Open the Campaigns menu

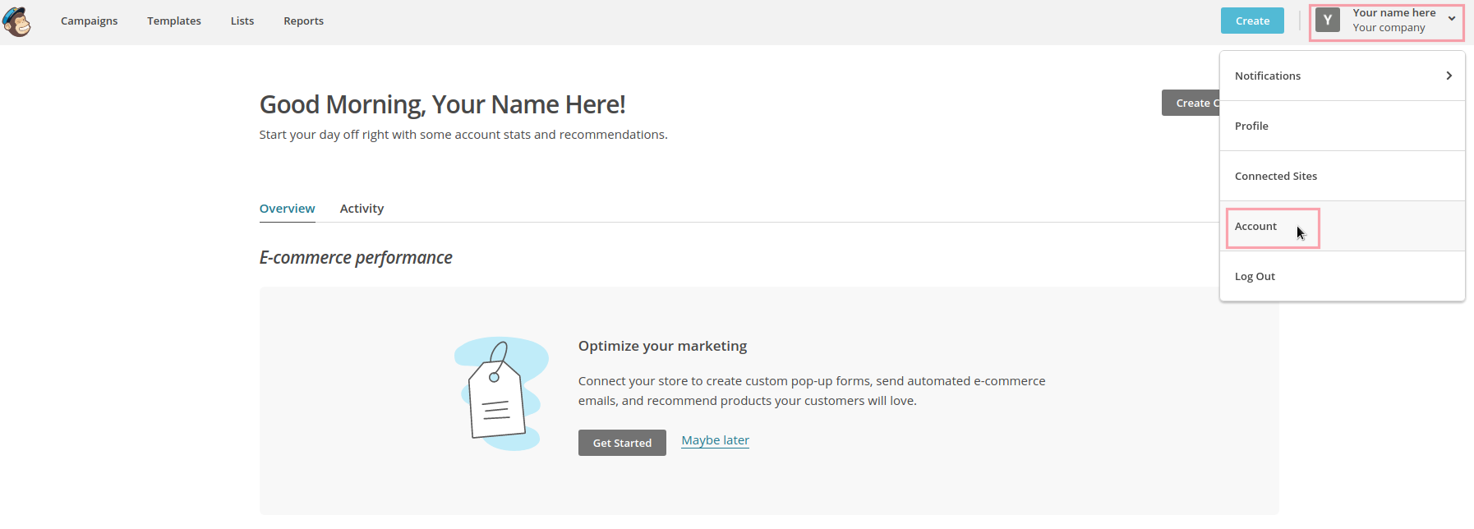click(x=89, y=21)
